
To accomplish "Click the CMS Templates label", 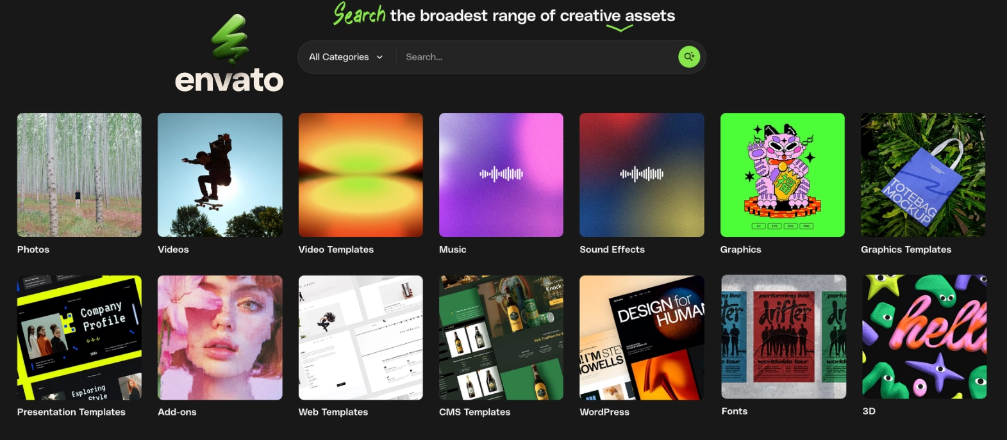I will (x=474, y=412).
